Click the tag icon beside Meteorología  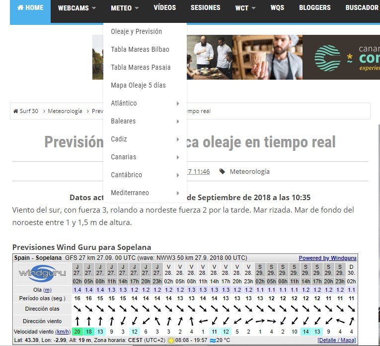[223, 172]
